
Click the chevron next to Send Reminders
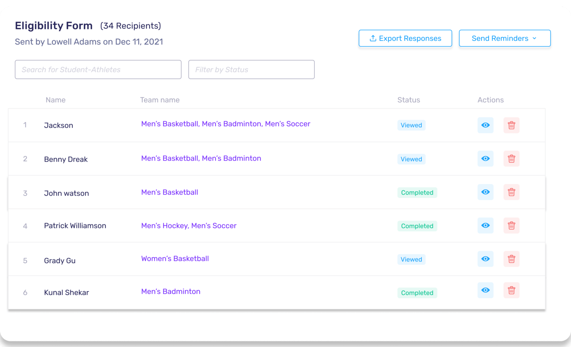[x=535, y=38]
